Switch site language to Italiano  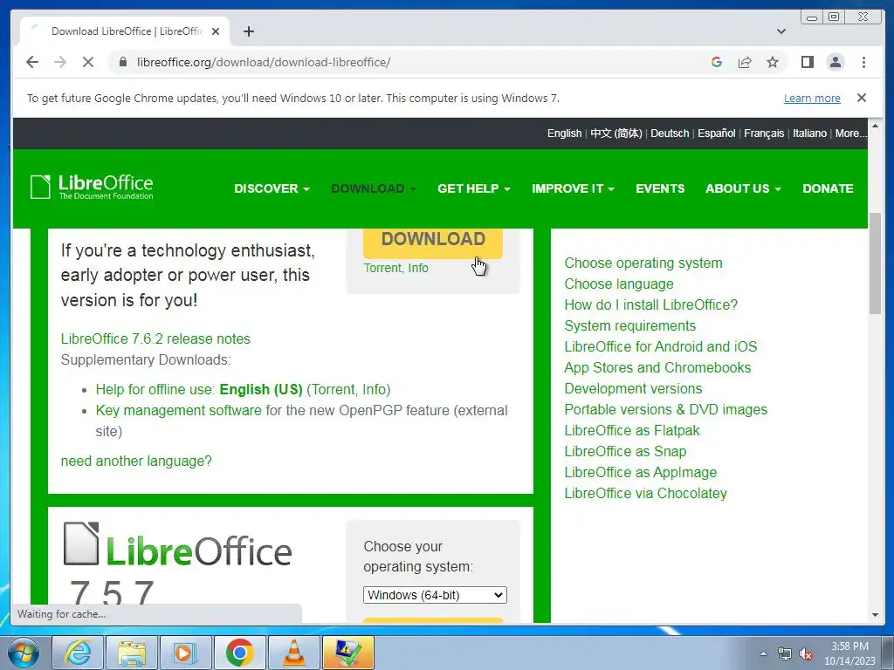[x=809, y=133]
